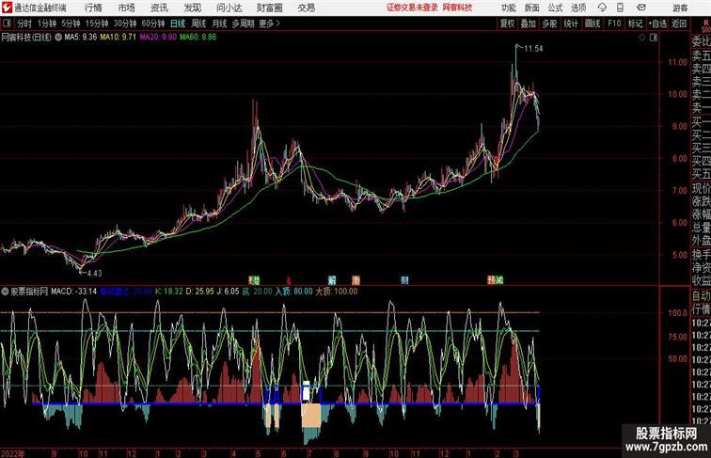Open the 功能 menu

(x=508, y=8)
